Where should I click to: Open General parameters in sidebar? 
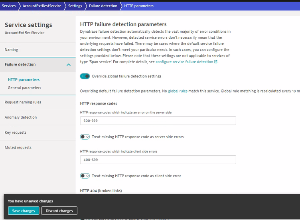[x=24, y=87]
